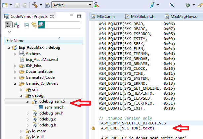The width and height of the screenshot is (203, 139).
Task: Click the Collapse All icon
Action: click(x=27, y=25)
